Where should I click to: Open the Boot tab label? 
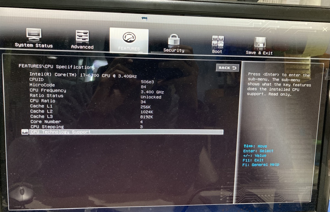pyautogui.click(x=217, y=52)
